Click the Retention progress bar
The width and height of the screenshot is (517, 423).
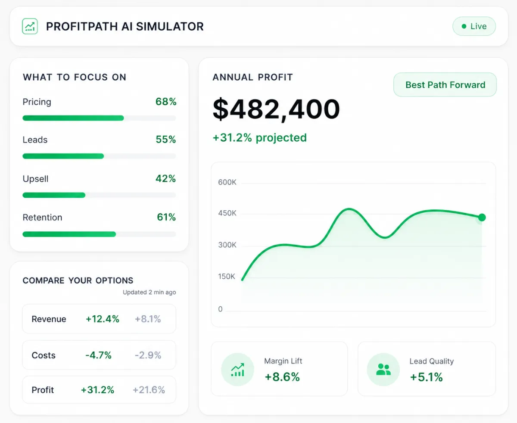[99, 234]
